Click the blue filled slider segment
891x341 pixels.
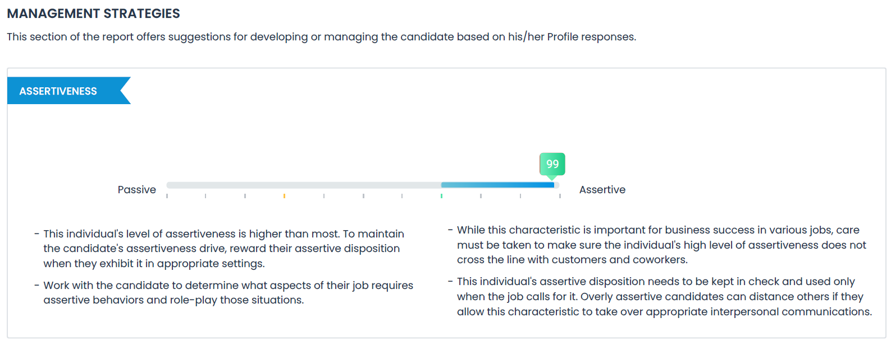[x=497, y=185]
